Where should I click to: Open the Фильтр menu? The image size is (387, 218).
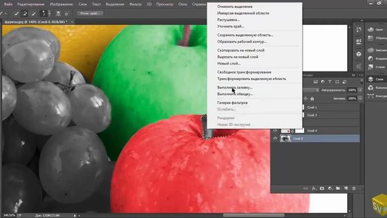coord(135,4)
